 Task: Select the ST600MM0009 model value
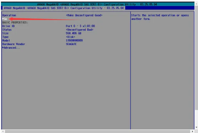click(x=74, y=41)
